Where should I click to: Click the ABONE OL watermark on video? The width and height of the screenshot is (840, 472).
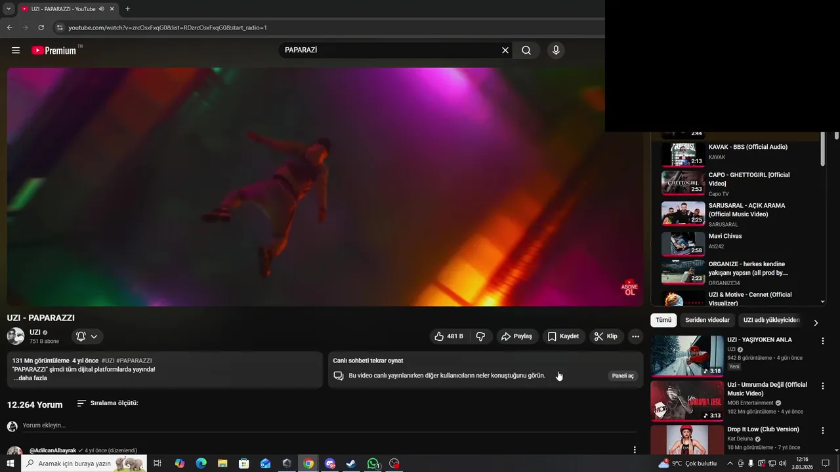[x=629, y=288]
